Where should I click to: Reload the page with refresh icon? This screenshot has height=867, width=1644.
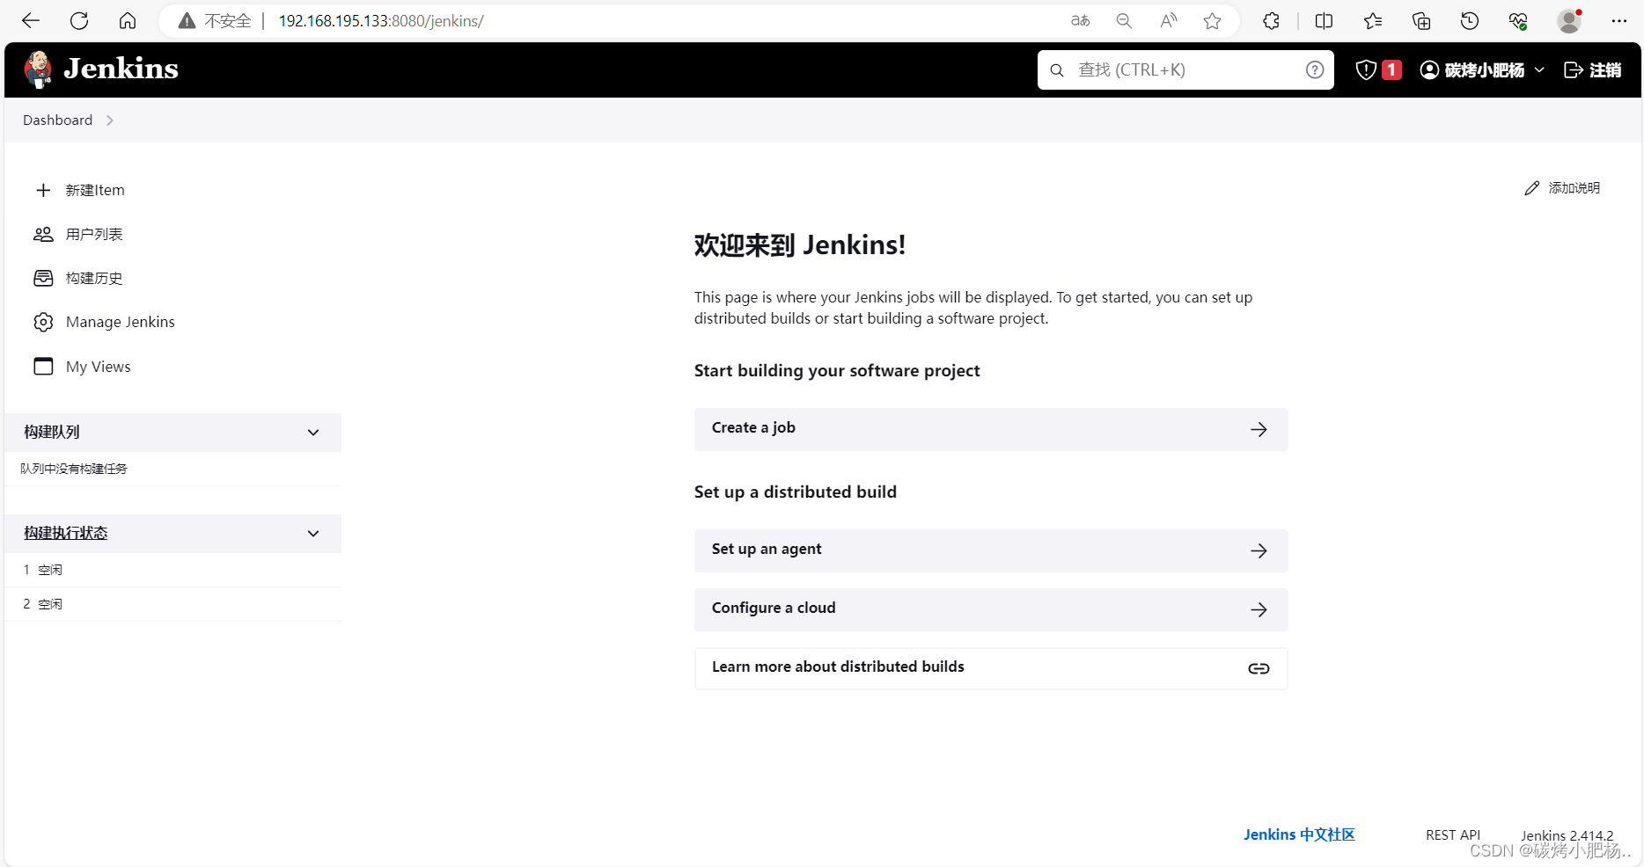point(79,21)
